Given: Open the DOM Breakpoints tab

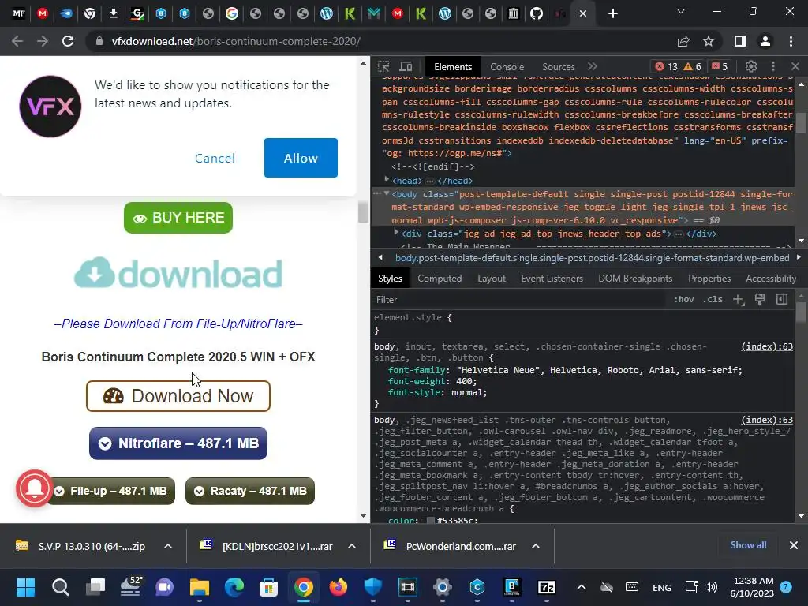Looking at the screenshot, I should click(x=635, y=279).
